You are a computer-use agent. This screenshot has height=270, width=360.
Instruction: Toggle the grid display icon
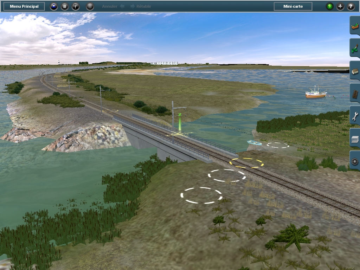coord(90,6)
